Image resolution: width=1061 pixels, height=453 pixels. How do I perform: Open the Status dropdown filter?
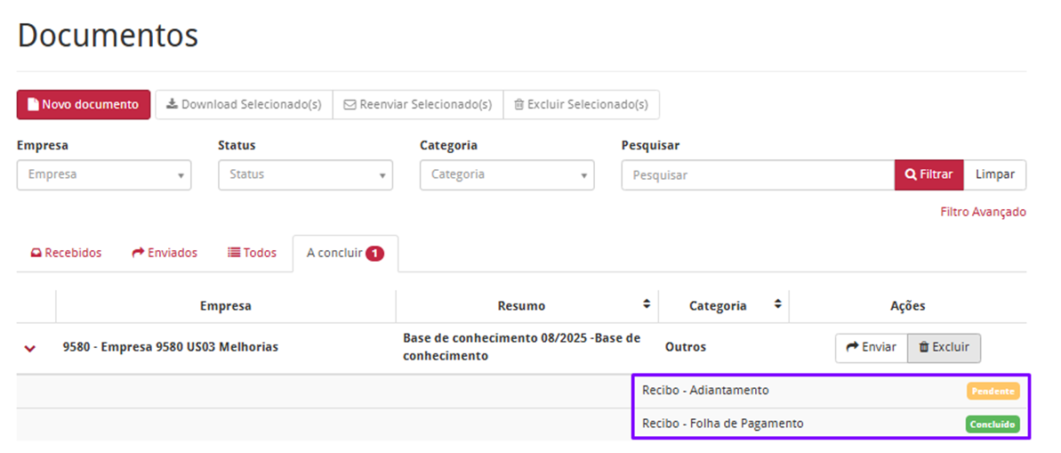point(305,174)
